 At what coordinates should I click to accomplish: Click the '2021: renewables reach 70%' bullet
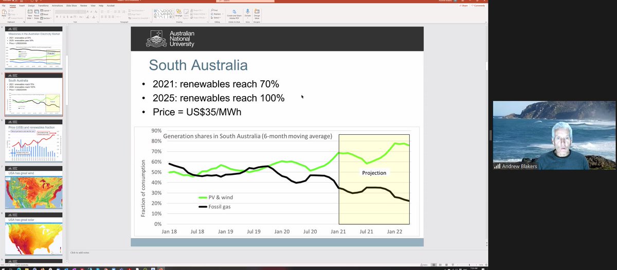click(216, 84)
